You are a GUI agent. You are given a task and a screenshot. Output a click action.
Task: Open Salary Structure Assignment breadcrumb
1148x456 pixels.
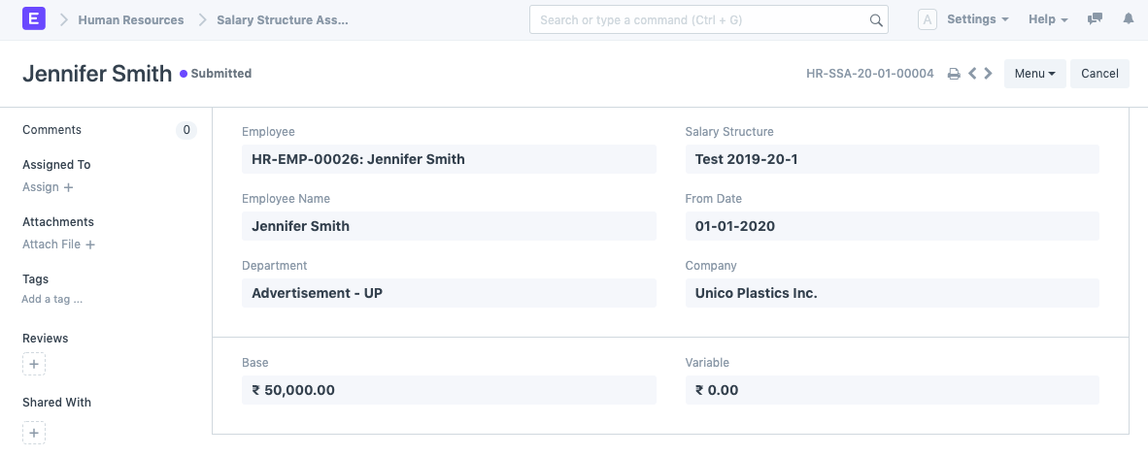[x=282, y=19]
